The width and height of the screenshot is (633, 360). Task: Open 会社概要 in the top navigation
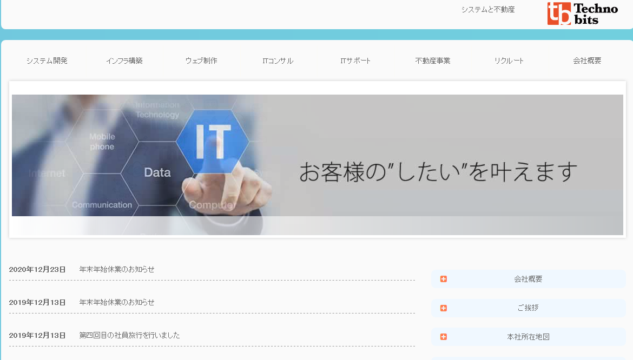point(587,61)
